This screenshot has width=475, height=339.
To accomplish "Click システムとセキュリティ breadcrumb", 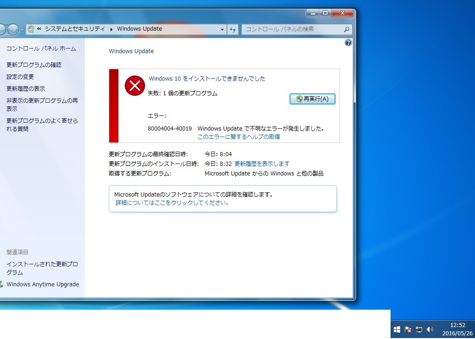I will [75, 29].
